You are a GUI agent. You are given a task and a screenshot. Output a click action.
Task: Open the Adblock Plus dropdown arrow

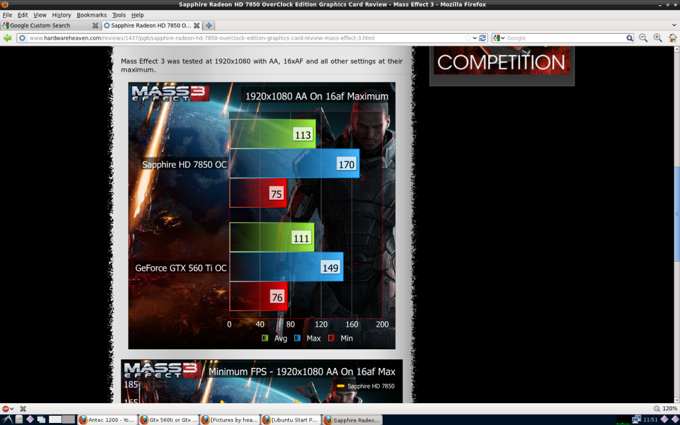(x=12, y=408)
